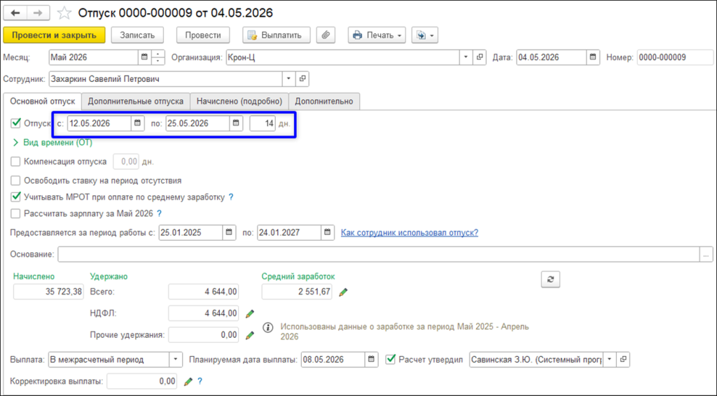Click into the Основание input field
Viewport: 717px width, 396px height.
tap(379, 255)
